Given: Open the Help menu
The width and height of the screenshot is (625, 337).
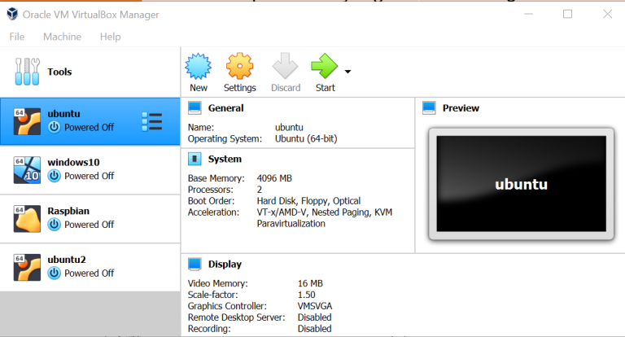Looking at the screenshot, I should tap(110, 37).
